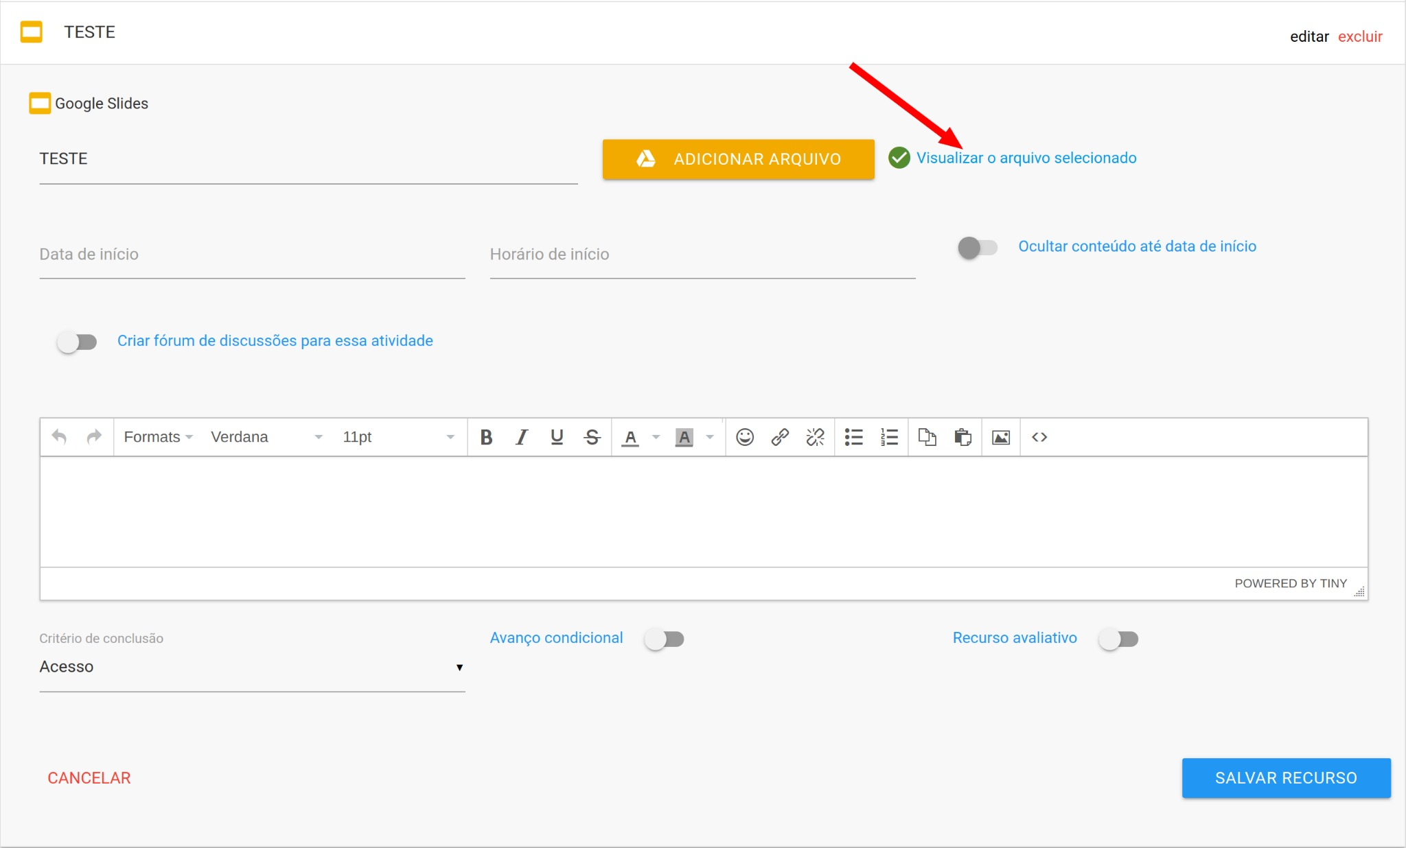Click the undo arrow in editor

[x=59, y=437]
